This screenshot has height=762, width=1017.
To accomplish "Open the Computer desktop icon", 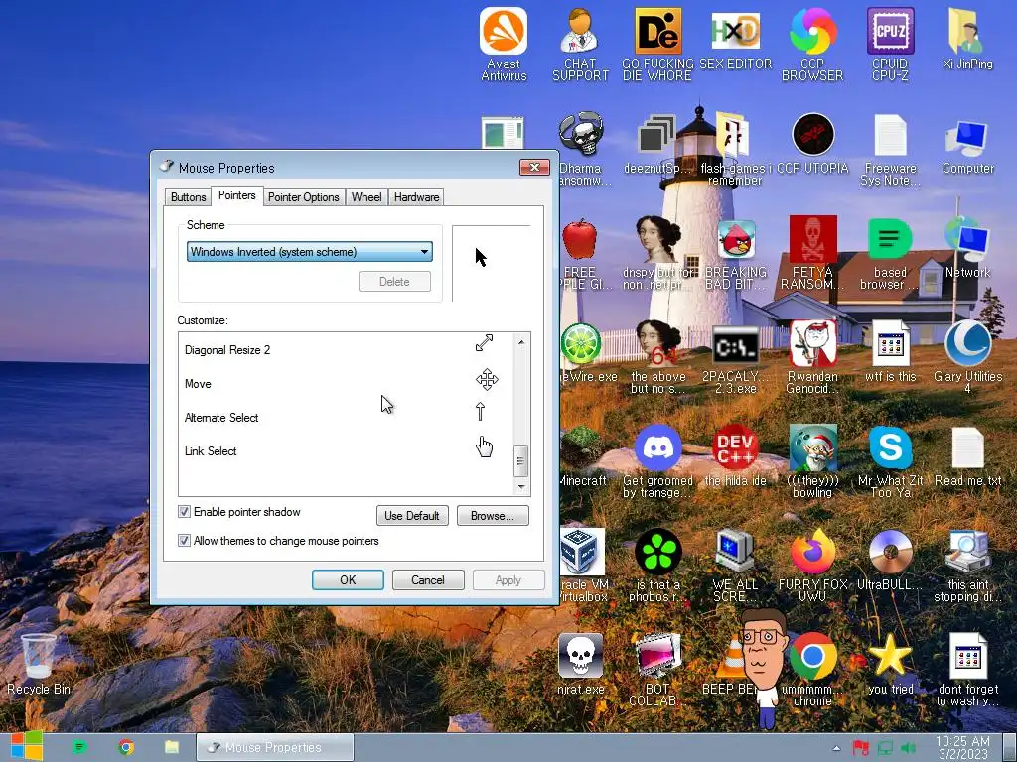I will (x=967, y=146).
